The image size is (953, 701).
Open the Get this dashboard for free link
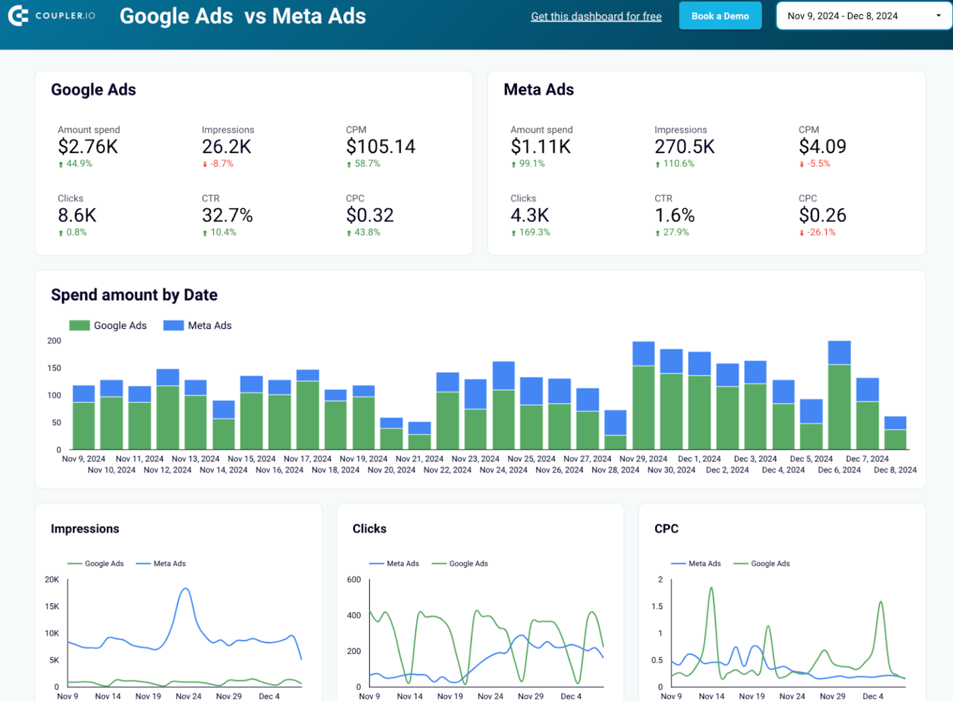[x=596, y=16]
